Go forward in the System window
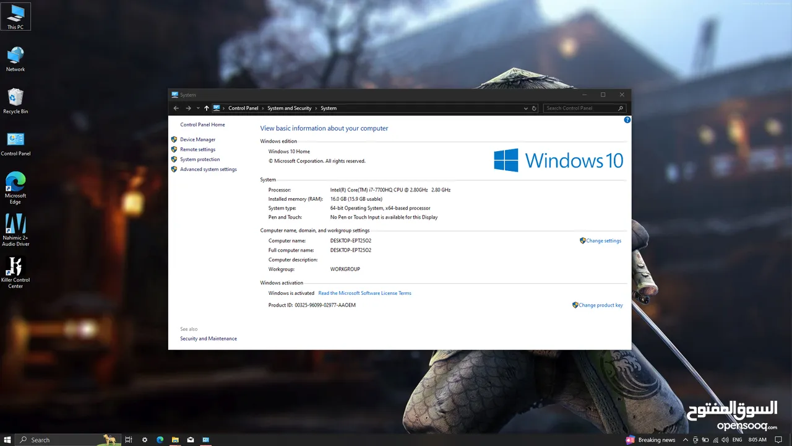This screenshot has width=792, height=446. (x=188, y=108)
